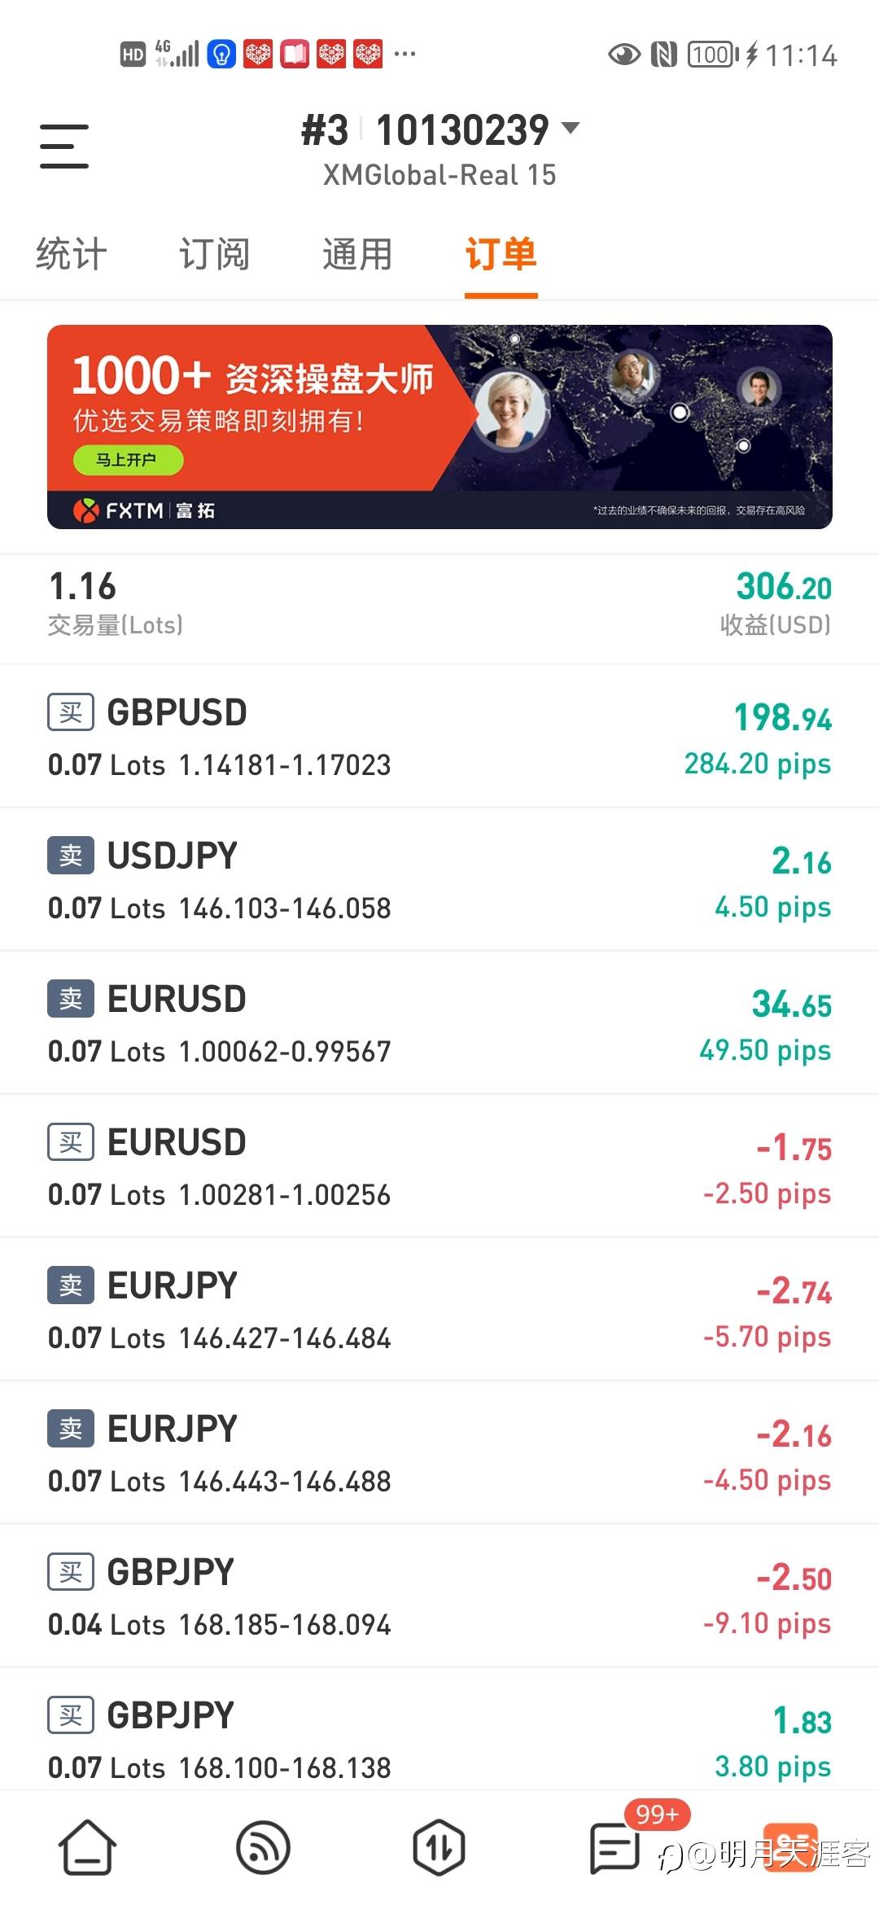Tap the 马上开户 button

tap(128, 460)
